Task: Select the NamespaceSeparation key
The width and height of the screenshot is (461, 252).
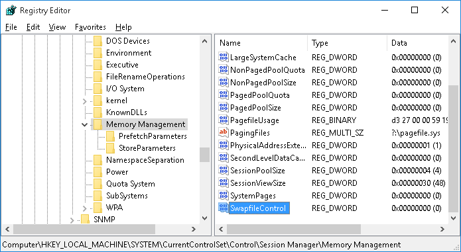Action: 145,160
